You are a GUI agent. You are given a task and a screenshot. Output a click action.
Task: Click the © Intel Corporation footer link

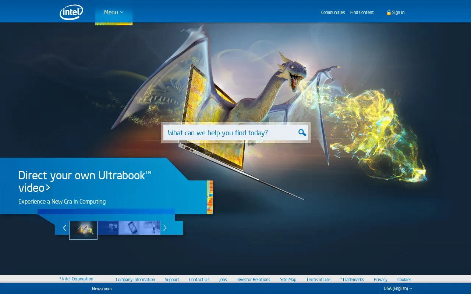pyautogui.click(x=77, y=279)
